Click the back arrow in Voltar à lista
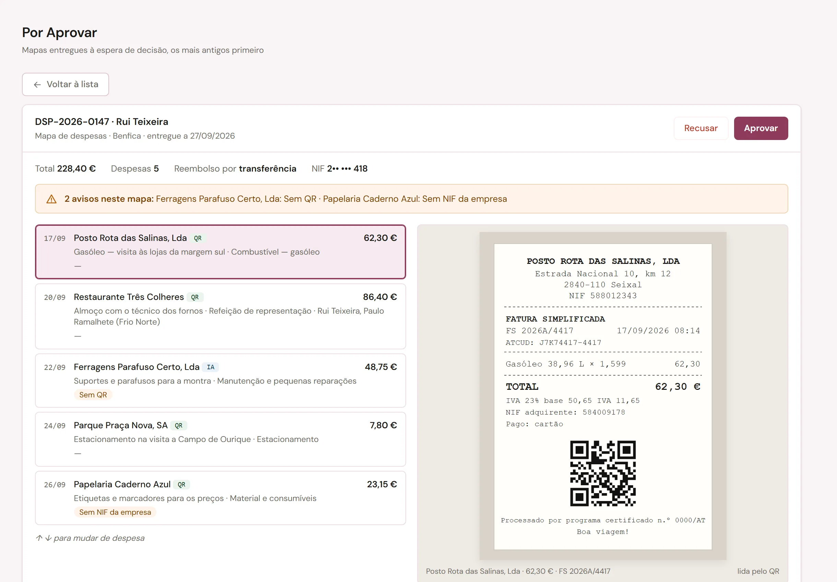This screenshot has width=837, height=582. (x=37, y=85)
